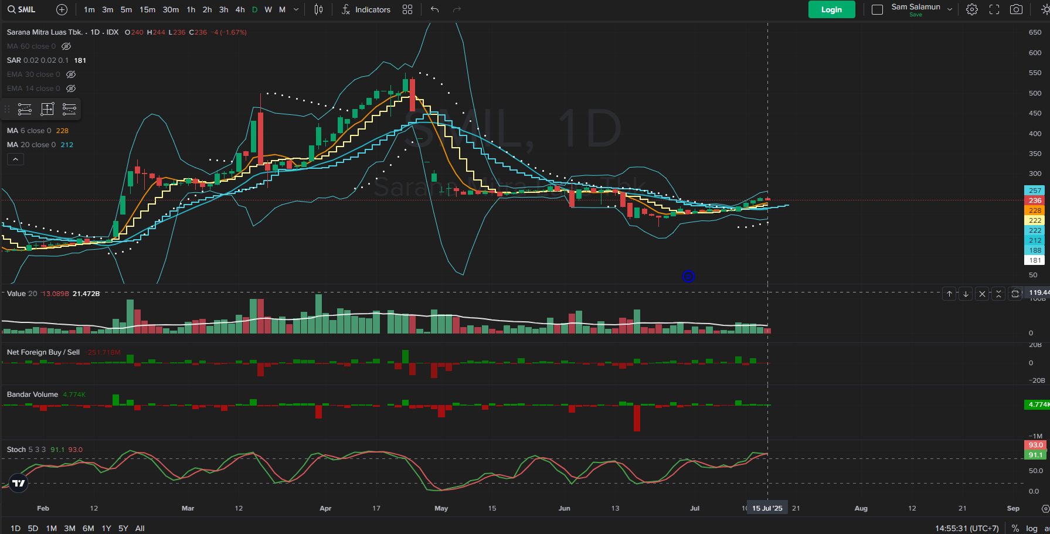Click the Stoch 5 3 3 legend
The width and height of the screenshot is (1050, 534).
(45, 450)
